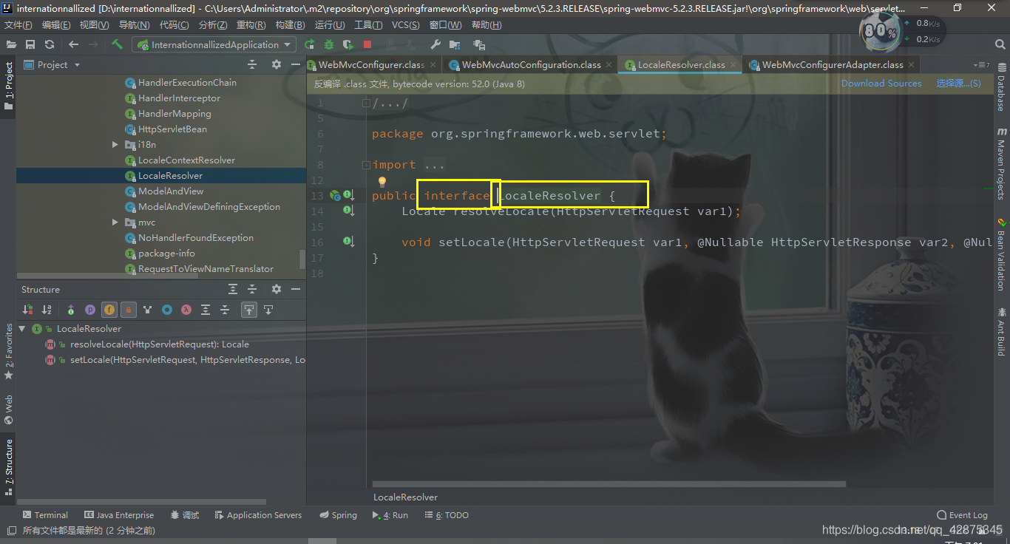This screenshot has width=1010, height=544.
Task: Run InternationnallizedApplication with the green run icon
Action: point(309,44)
